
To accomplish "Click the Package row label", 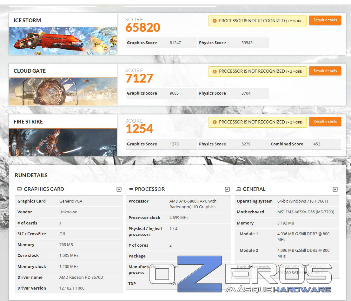I will 137,256.
